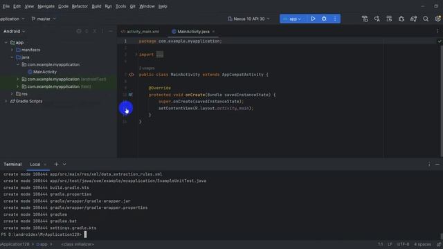Click the LF line separator indicator
The height and width of the screenshot is (249, 443).
click(x=390, y=244)
